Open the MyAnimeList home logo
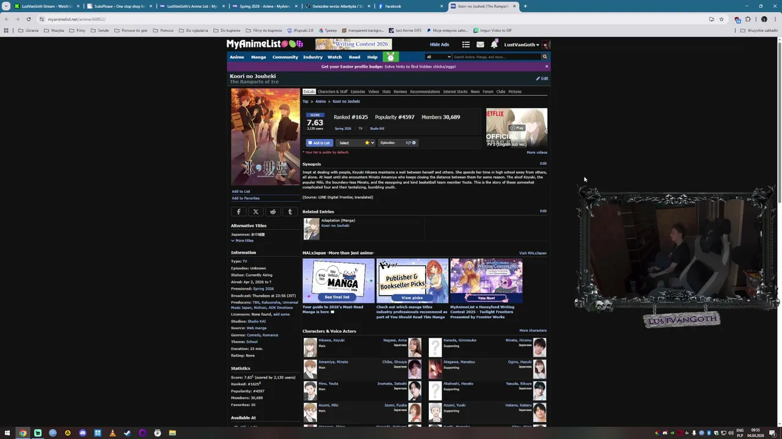The width and height of the screenshot is (782, 439). [265, 44]
